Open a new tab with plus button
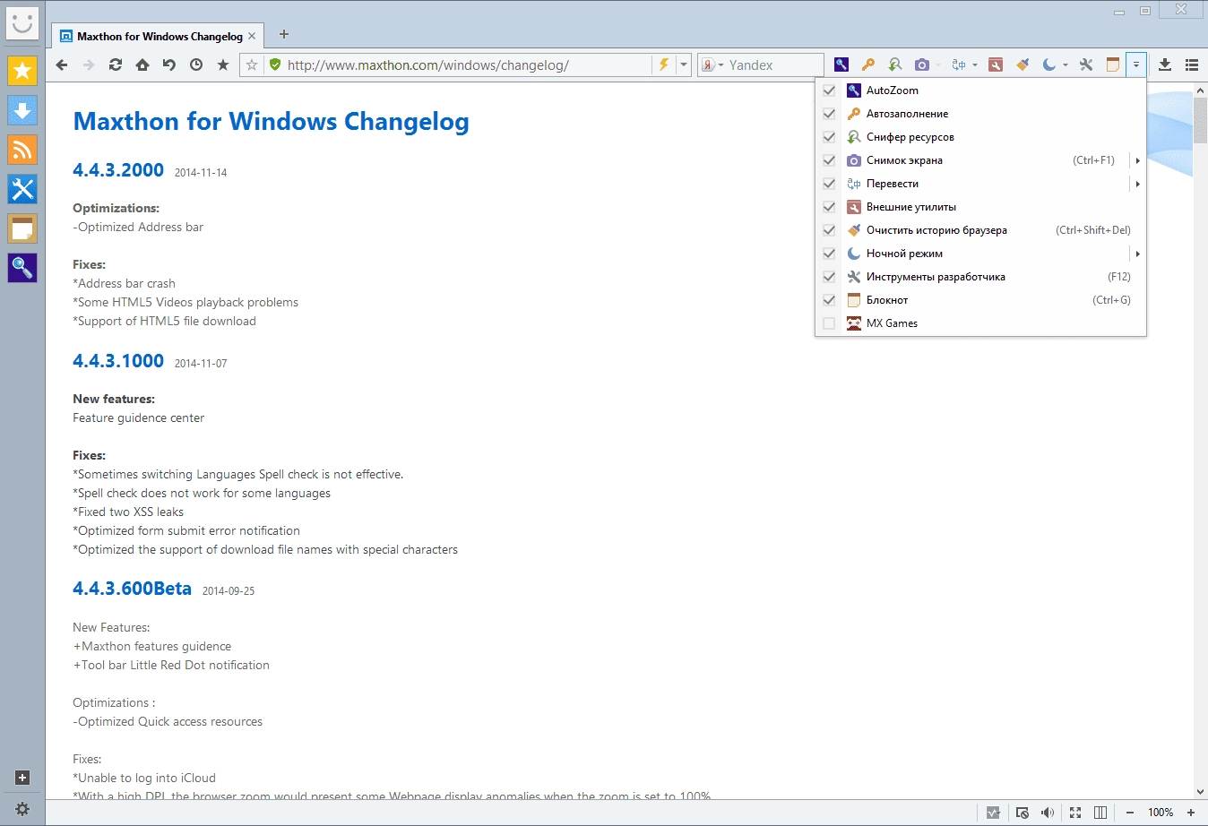 284,34
